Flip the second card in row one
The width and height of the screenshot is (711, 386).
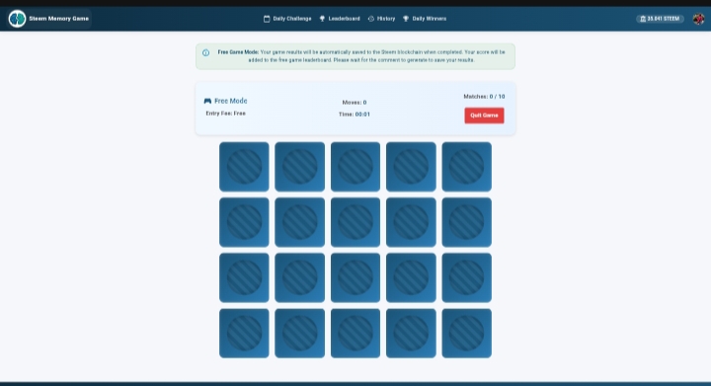pyautogui.click(x=300, y=167)
